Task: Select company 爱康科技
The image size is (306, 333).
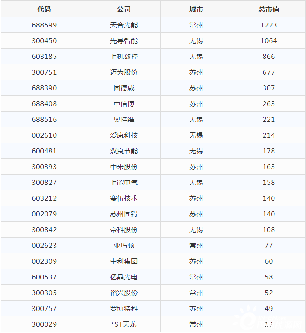Action: pyautogui.click(x=124, y=135)
